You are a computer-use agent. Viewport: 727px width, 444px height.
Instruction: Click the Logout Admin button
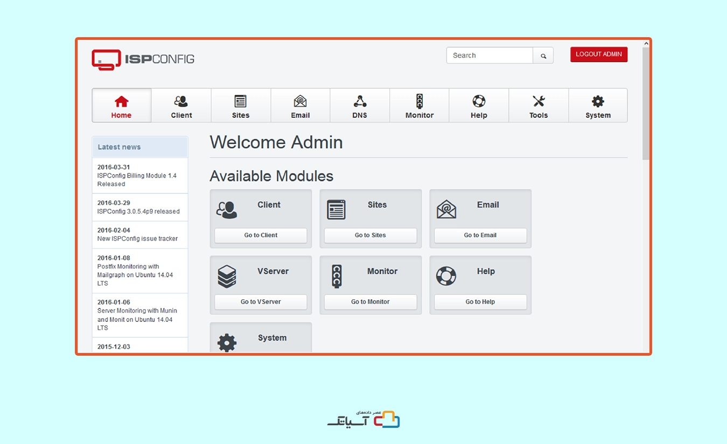point(599,54)
